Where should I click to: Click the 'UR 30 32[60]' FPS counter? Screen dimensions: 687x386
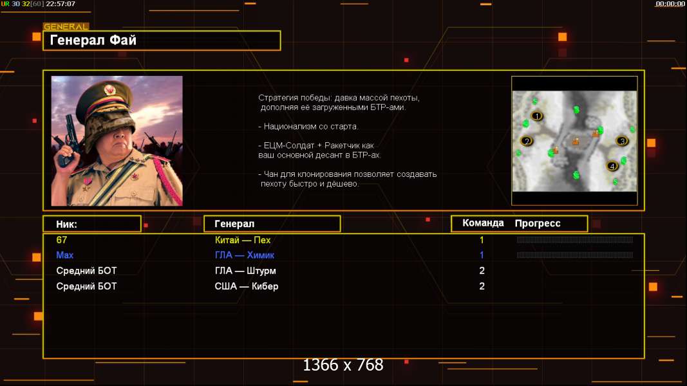tap(23, 4)
